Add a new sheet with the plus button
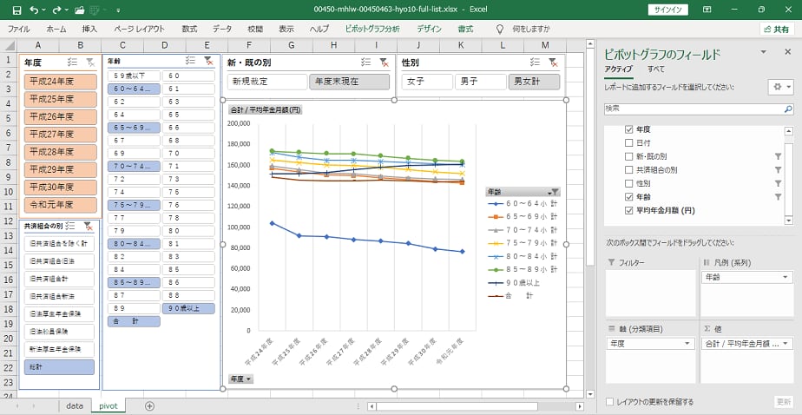802x415 pixels. (149, 405)
